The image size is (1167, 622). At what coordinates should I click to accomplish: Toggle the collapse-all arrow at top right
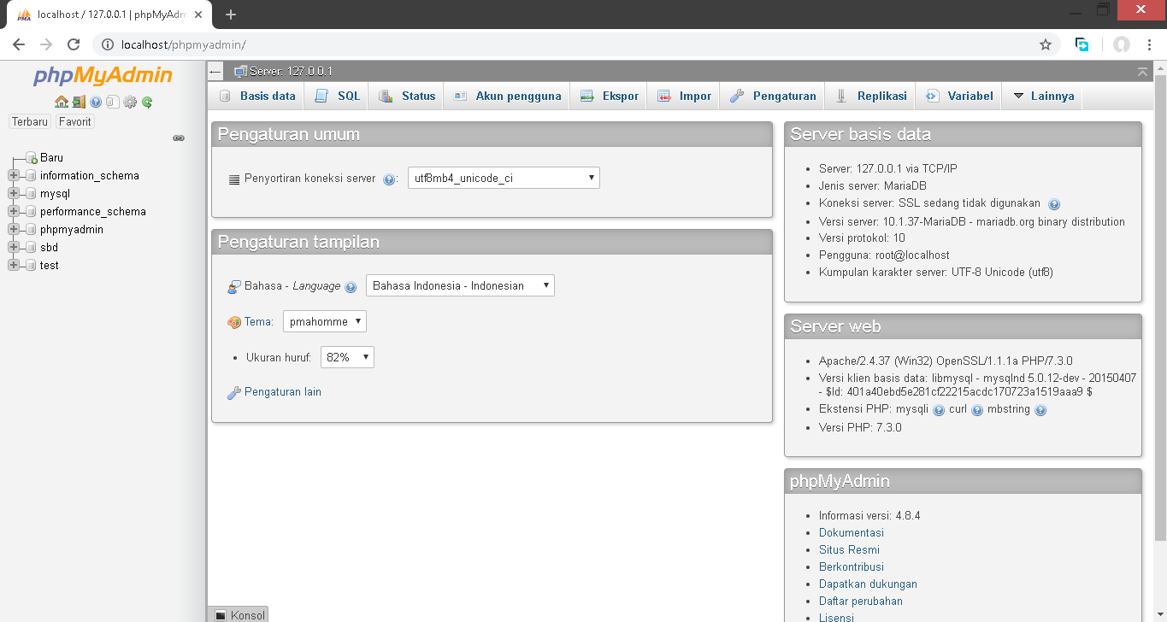click(1143, 72)
